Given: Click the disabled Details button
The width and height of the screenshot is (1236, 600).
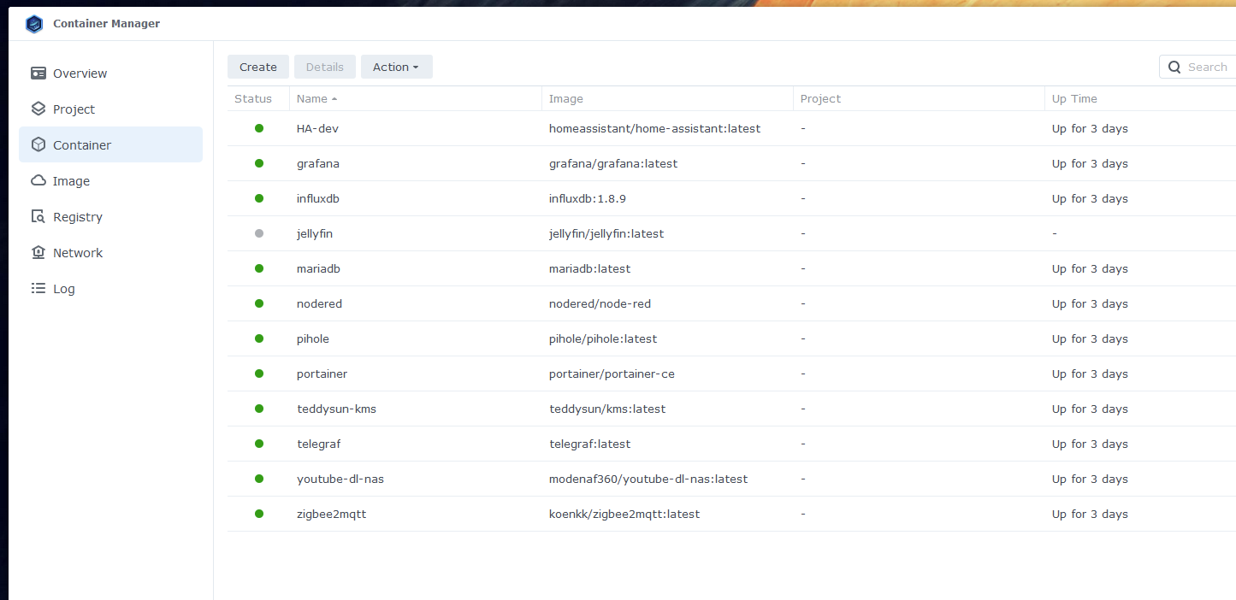Looking at the screenshot, I should [x=325, y=67].
